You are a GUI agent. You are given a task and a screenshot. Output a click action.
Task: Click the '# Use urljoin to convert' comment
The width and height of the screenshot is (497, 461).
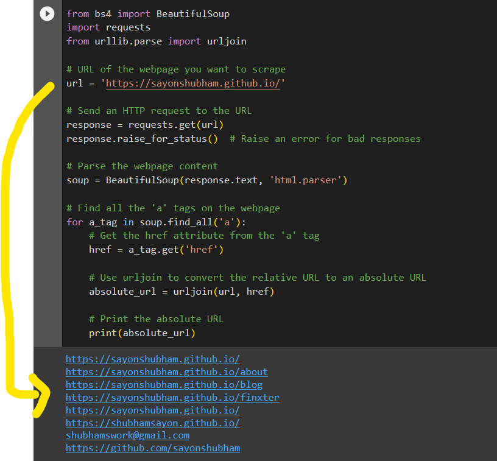click(x=258, y=278)
